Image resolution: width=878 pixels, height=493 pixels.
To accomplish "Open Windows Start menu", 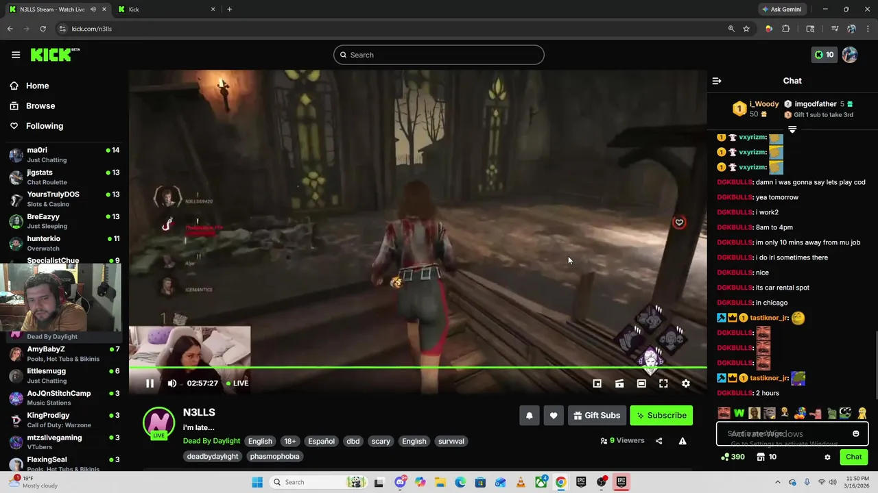I will coord(257,482).
